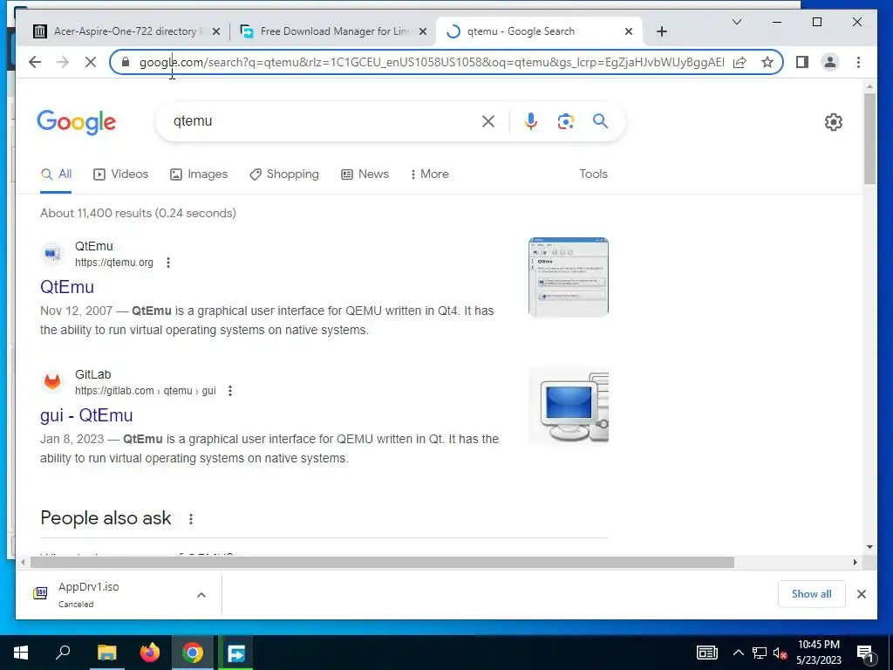Image resolution: width=893 pixels, height=670 pixels.
Task: Close the Free Download Manager tab
Action: click(x=423, y=31)
